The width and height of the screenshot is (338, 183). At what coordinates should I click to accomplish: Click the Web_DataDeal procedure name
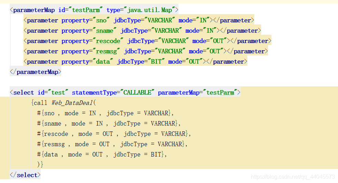(x=72, y=103)
